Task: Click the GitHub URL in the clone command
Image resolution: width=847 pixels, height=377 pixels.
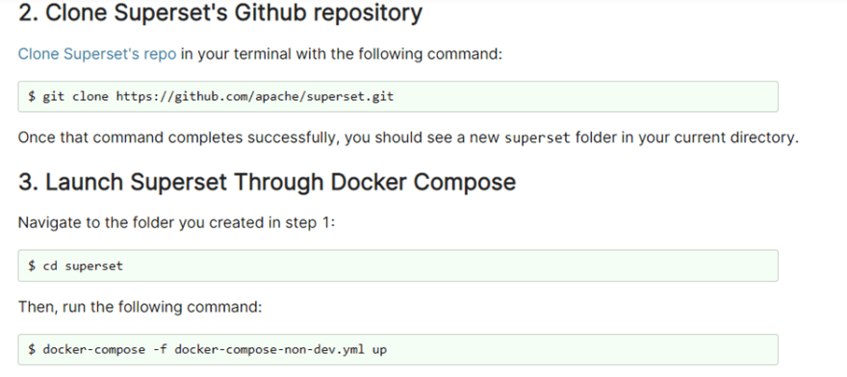Action: coord(255,97)
